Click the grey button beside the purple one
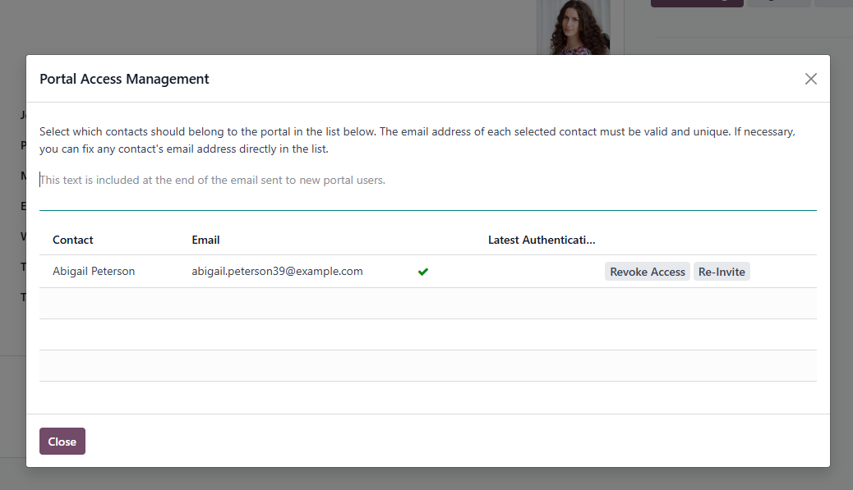Screen dimensions: 853x490 pyautogui.click(x=779, y=3)
